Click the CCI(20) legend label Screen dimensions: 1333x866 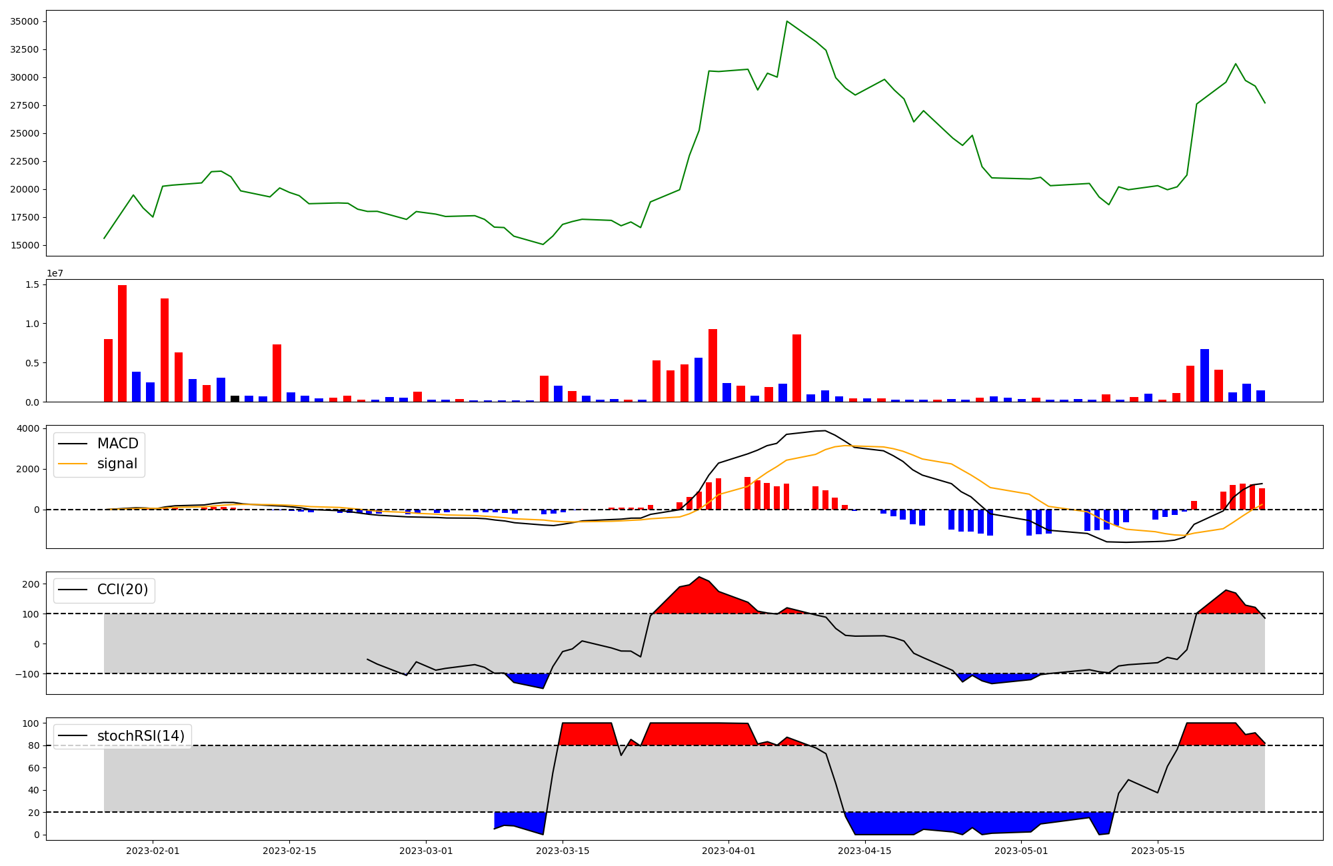pos(123,590)
